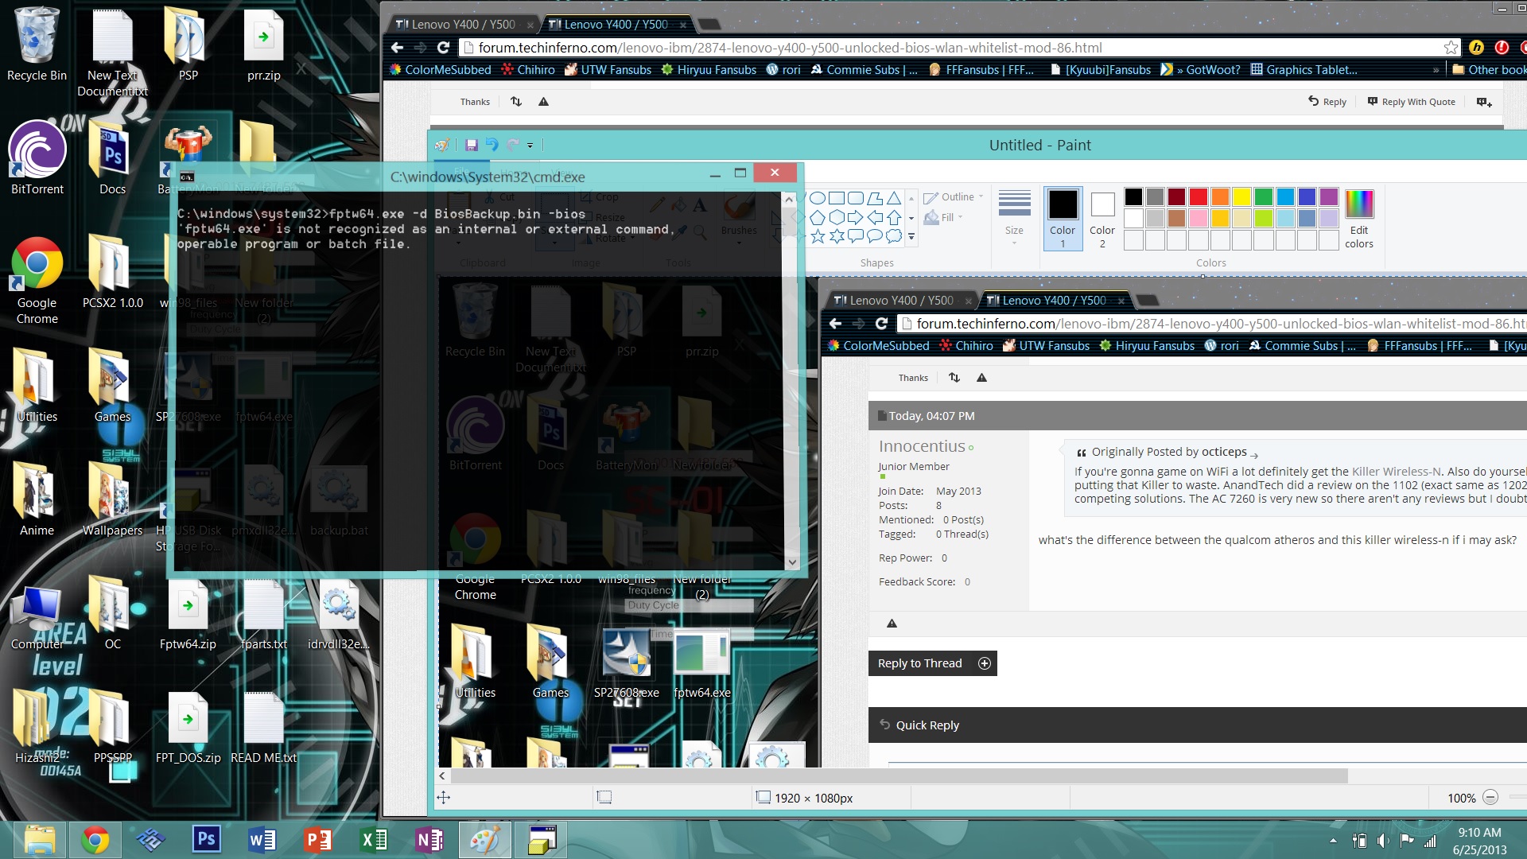Select the Fptw64.zip file on the desktop
This screenshot has width=1527, height=859.
click(x=188, y=615)
